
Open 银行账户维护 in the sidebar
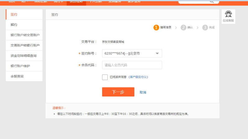(x=24, y=66)
